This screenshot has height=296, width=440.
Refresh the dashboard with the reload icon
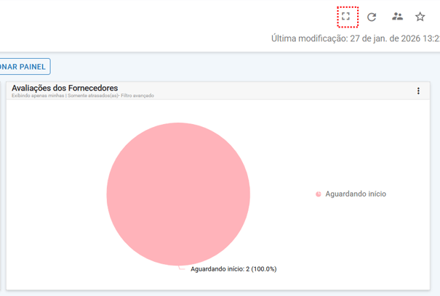pyautogui.click(x=372, y=17)
